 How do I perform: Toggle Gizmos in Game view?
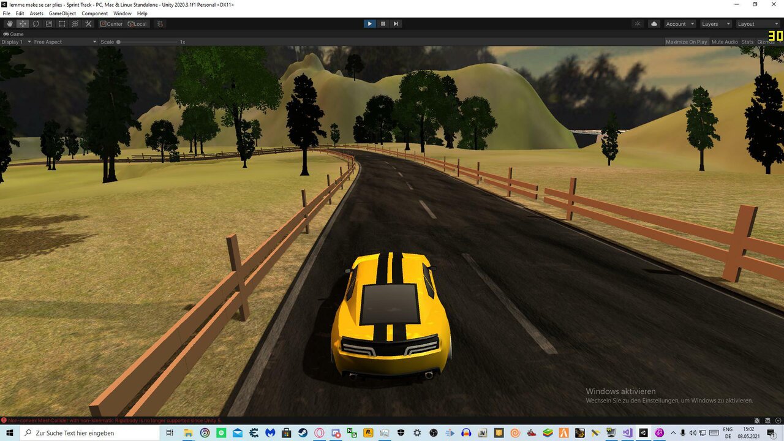tap(766, 42)
